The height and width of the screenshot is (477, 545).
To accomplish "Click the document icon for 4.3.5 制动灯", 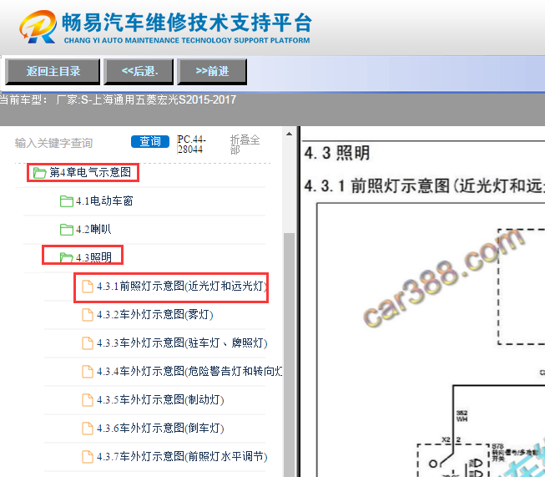I will click(x=88, y=400).
